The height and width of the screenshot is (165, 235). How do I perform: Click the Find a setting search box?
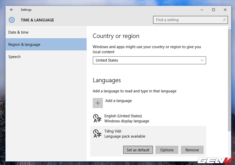pos(190,20)
